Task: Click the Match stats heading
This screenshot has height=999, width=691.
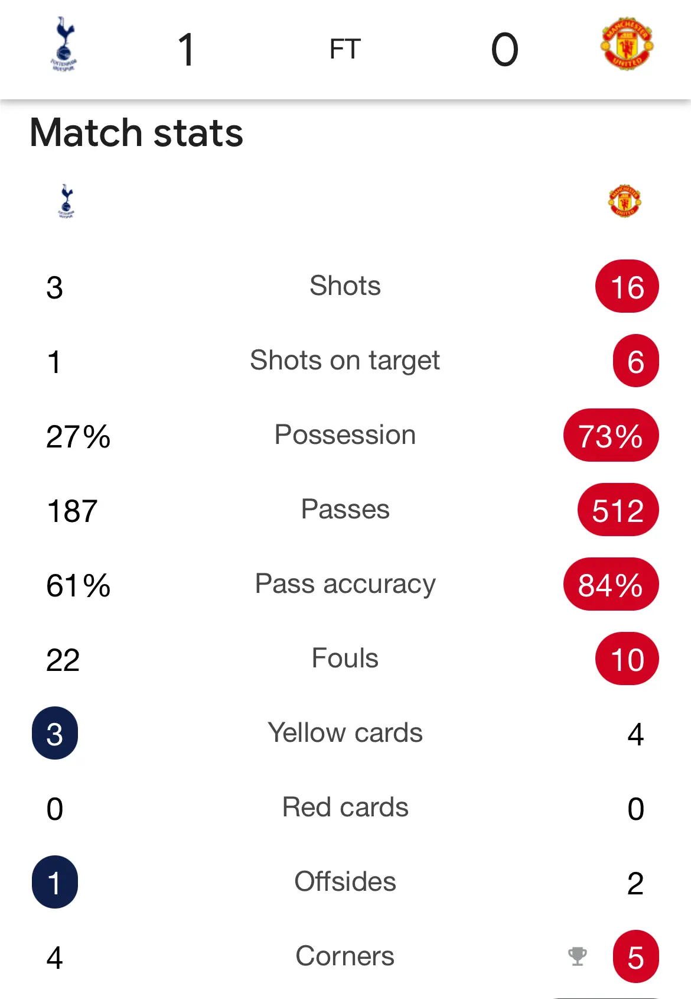Action: [136, 132]
